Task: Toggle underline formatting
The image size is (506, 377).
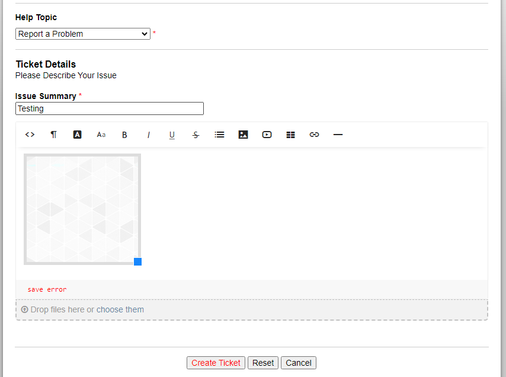Action: point(172,135)
